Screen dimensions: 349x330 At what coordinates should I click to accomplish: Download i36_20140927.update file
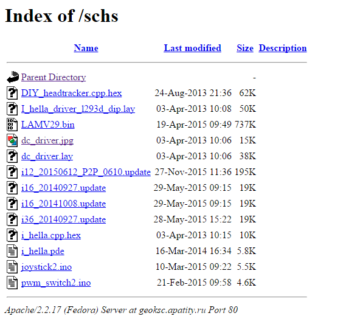pyautogui.click(x=63, y=219)
